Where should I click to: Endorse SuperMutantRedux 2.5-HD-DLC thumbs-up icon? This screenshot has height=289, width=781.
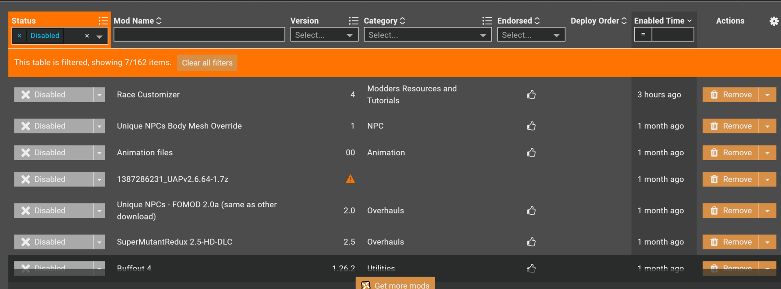coord(531,242)
